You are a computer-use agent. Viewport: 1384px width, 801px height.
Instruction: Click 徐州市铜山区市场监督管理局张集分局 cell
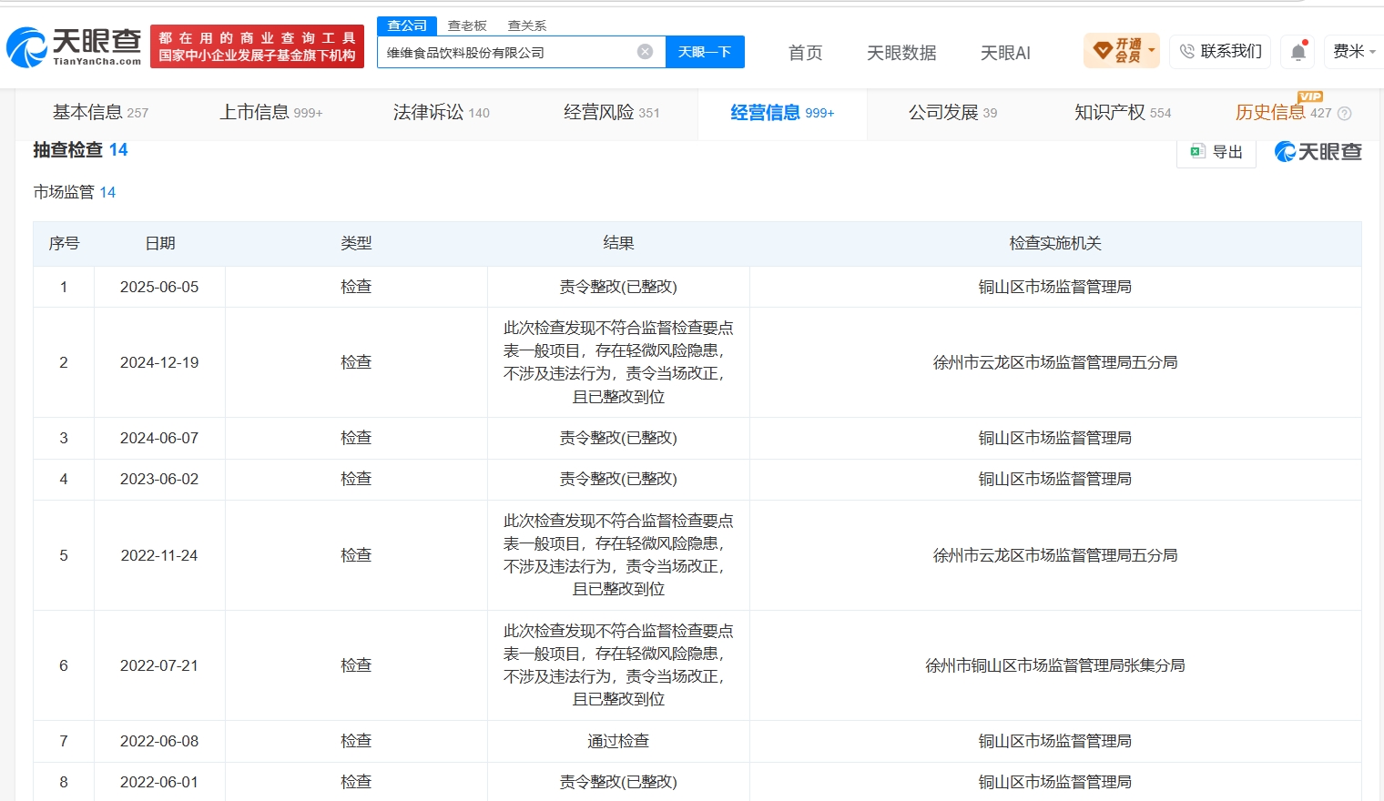tap(1055, 665)
